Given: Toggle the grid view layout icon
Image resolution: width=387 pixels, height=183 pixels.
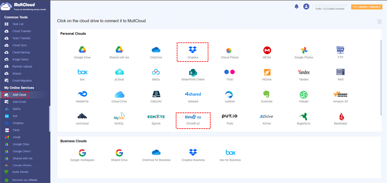Looking at the screenshot, I should (379, 21).
